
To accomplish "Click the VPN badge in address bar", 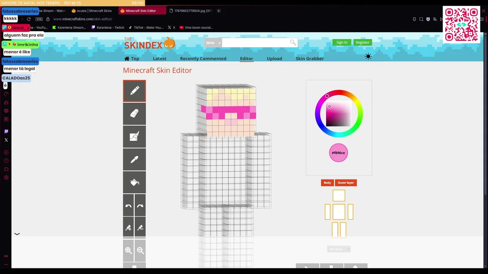I will tap(39, 19).
